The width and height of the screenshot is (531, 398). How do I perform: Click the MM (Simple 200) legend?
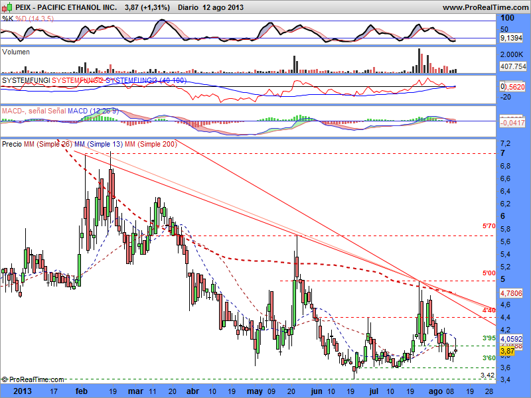point(151,144)
